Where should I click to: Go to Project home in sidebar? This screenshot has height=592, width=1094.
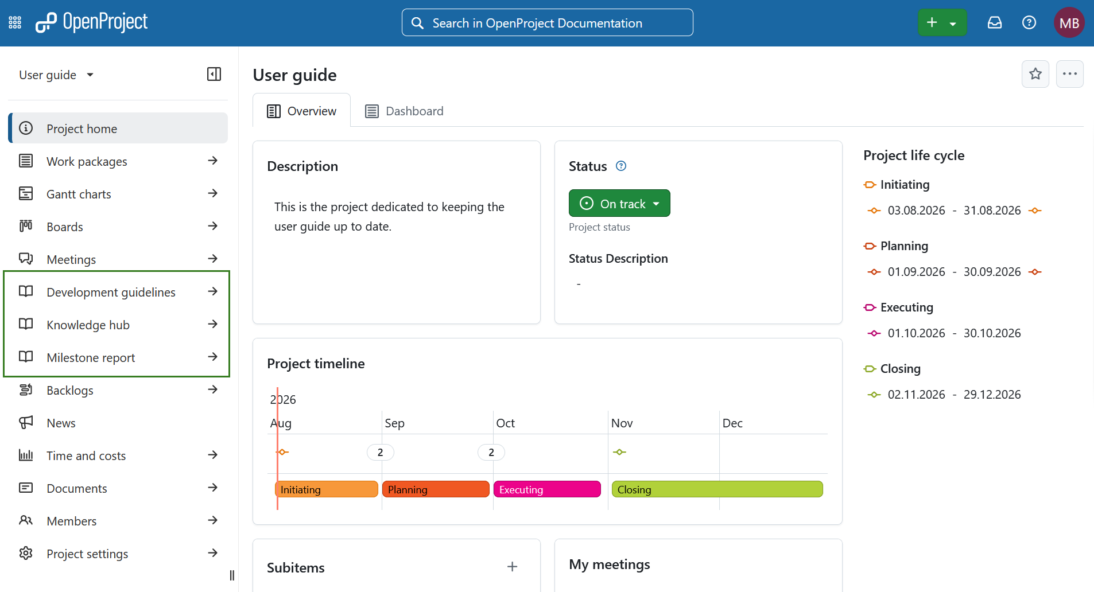pyautogui.click(x=118, y=128)
